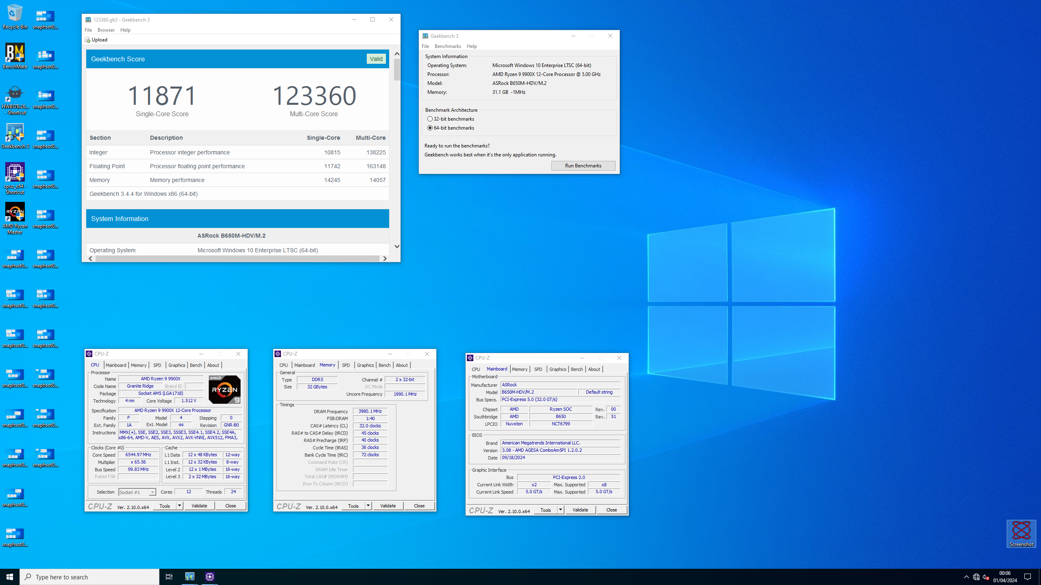Launch AMD Ryzen Master icon

(x=15, y=219)
